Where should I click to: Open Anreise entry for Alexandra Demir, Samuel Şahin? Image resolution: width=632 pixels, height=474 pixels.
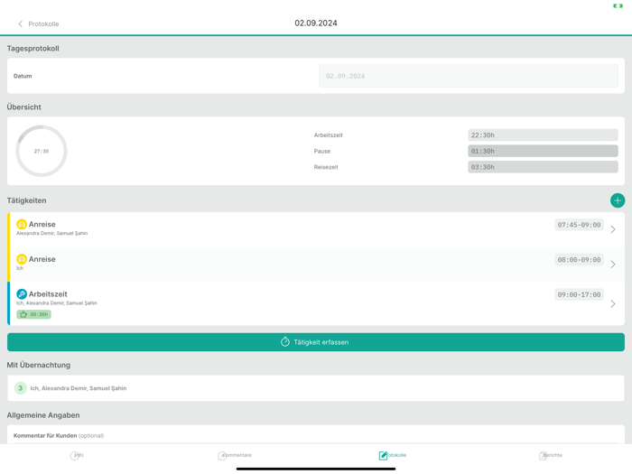[x=316, y=229]
